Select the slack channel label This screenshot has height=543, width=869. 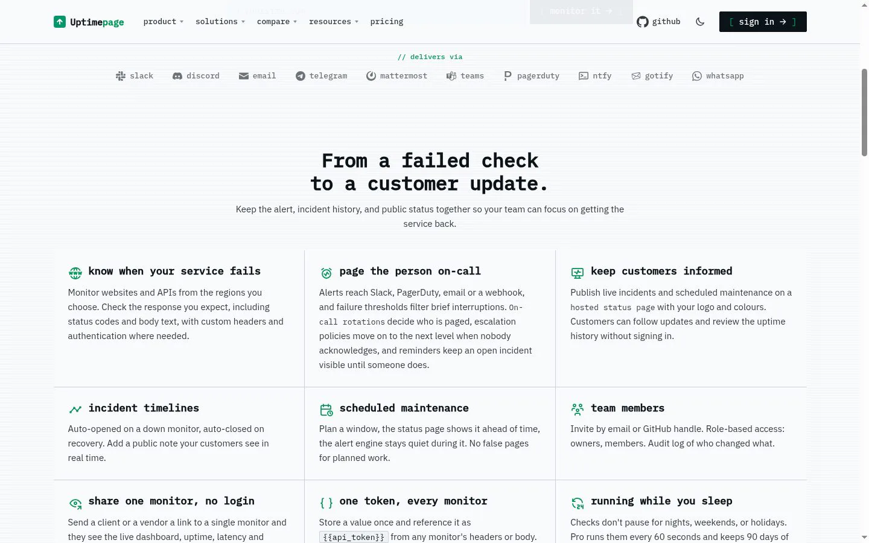point(142,76)
